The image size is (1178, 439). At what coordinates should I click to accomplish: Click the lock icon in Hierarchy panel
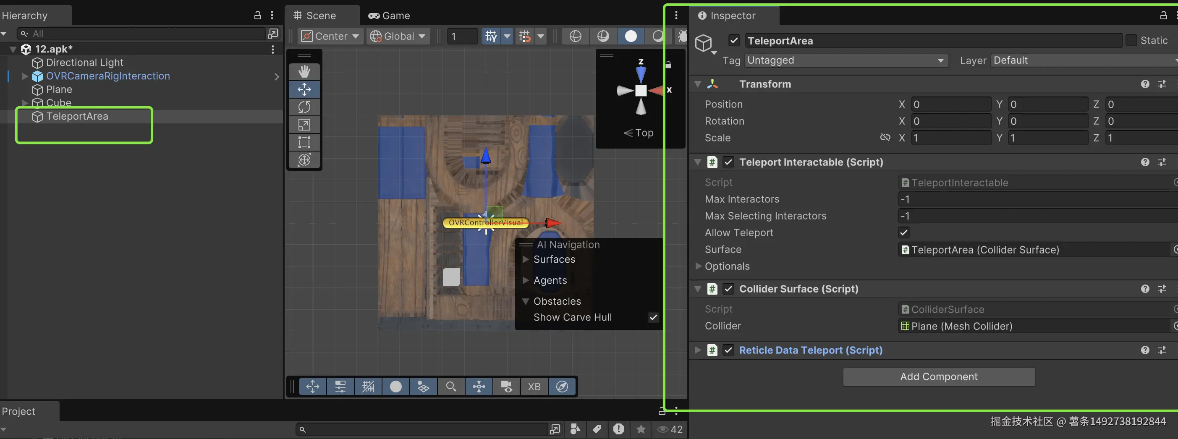[x=257, y=16]
